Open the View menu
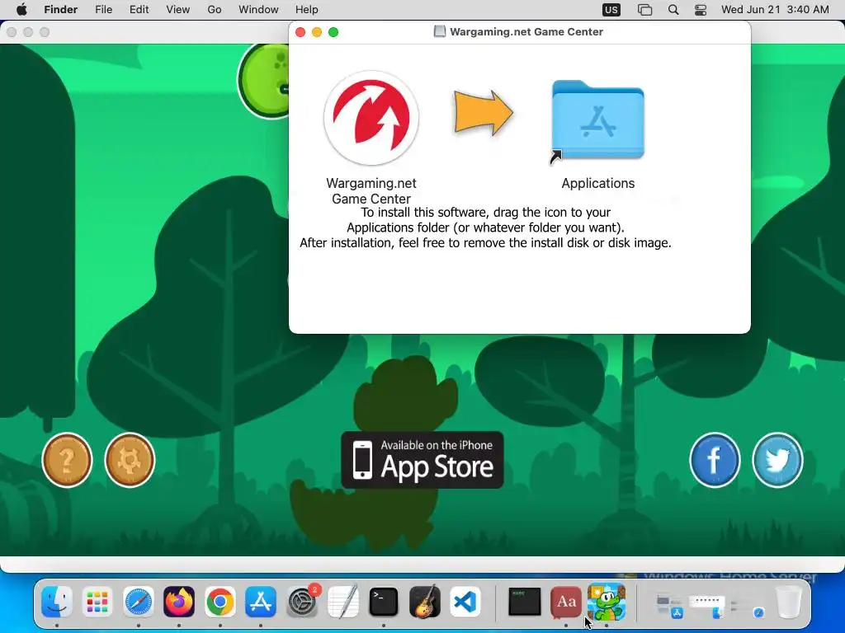The image size is (845, 633). click(178, 10)
